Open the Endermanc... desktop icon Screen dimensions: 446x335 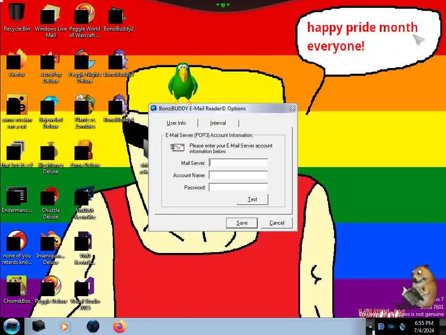[x=17, y=199]
